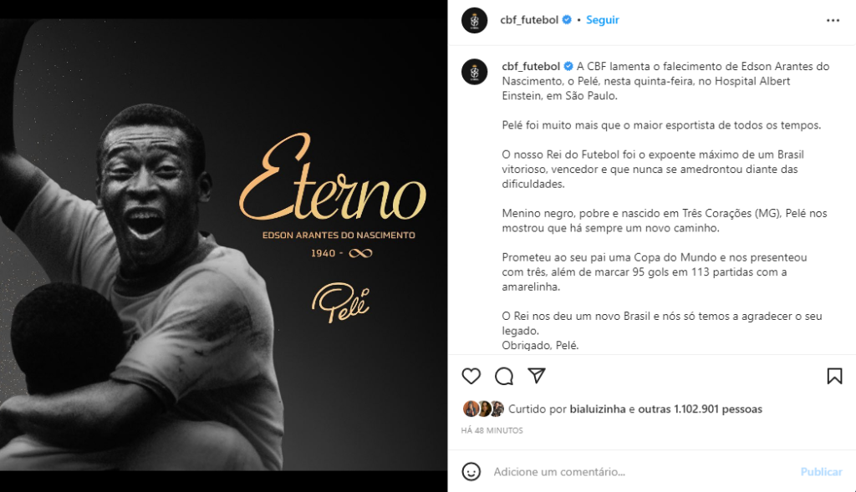Like the post with the heart icon

click(x=471, y=376)
